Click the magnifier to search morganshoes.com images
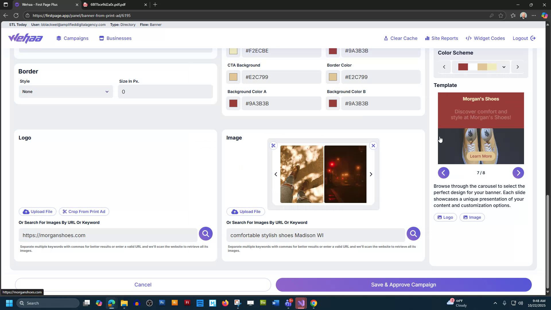The height and width of the screenshot is (310, 551). click(205, 234)
